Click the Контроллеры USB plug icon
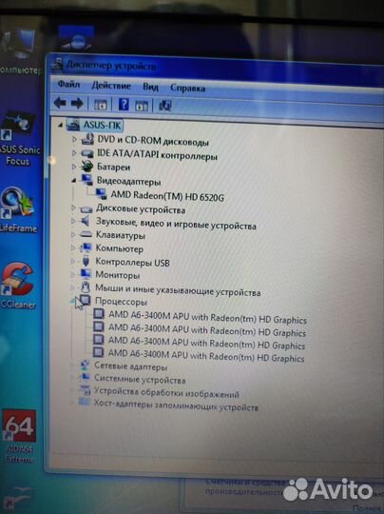Viewport: 384px width, 514px height. 86,261
